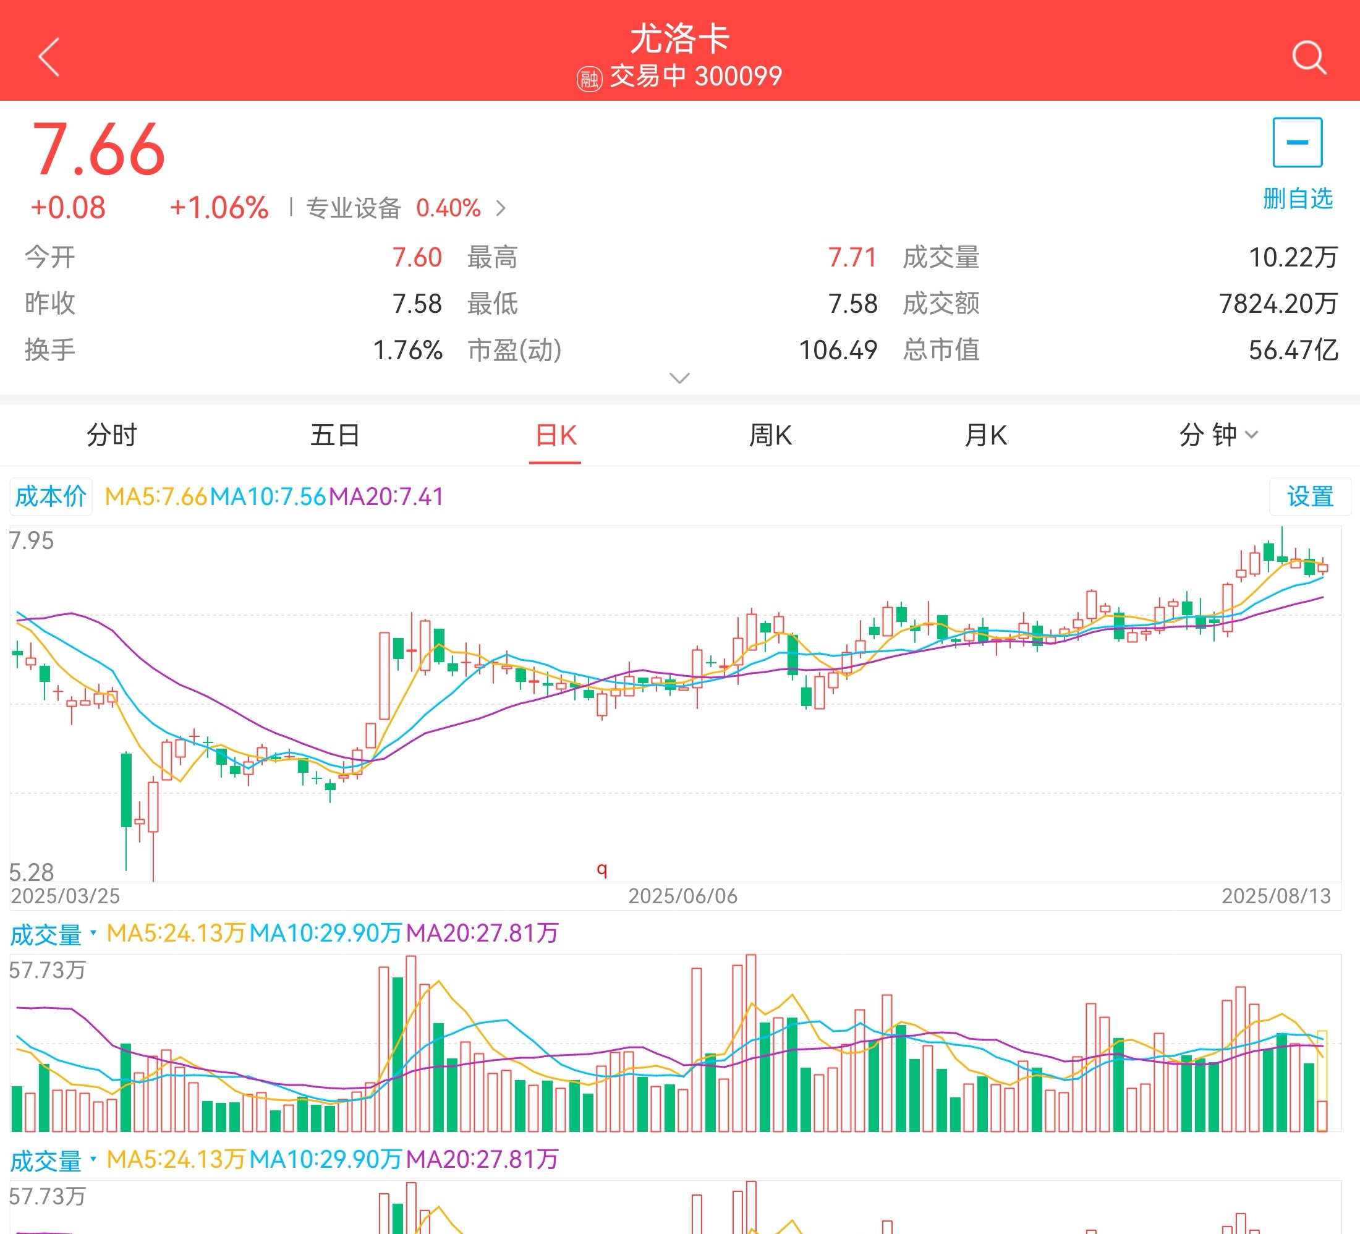
Task: Switch to the 分时 tab
Action: [112, 435]
